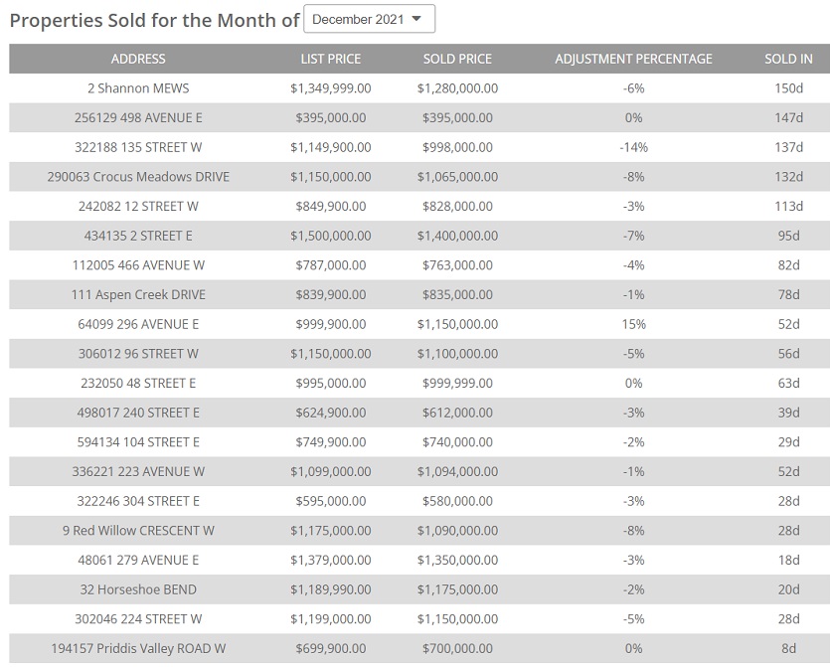This screenshot has height=667, width=830.
Task: Click the 8d sold-in value
Action: 788,649
